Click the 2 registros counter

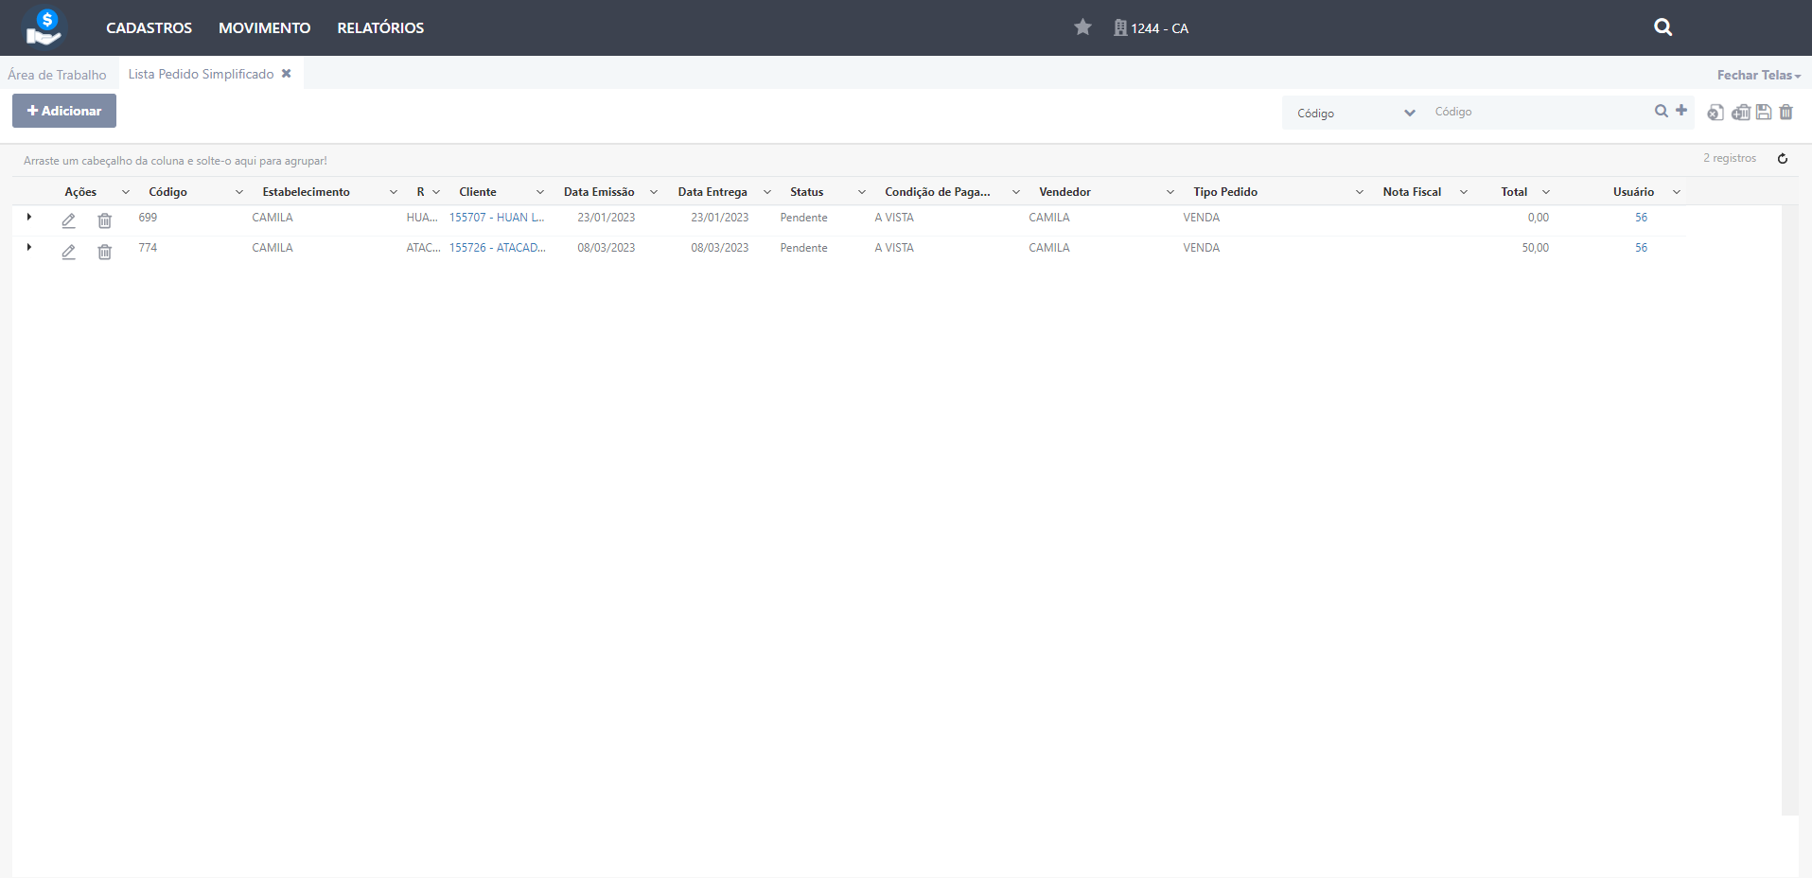tap(1729, 158)
